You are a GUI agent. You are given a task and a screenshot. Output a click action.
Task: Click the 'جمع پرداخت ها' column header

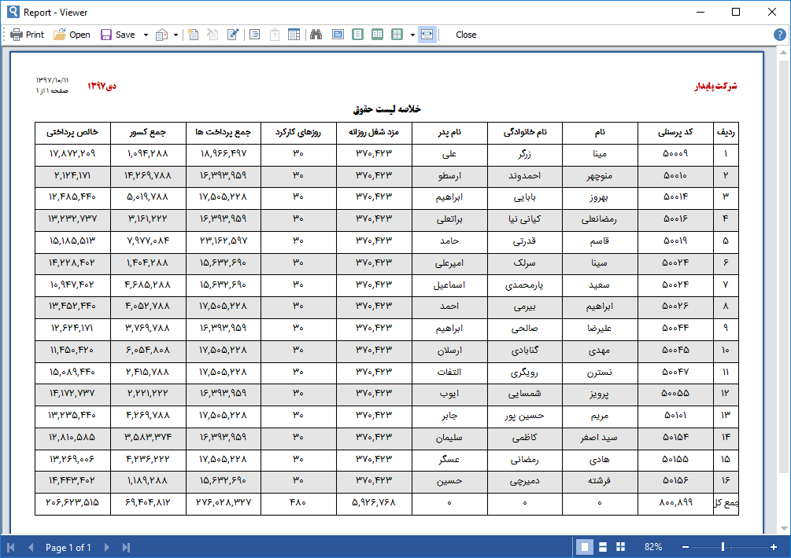click(x=223, y=133)
